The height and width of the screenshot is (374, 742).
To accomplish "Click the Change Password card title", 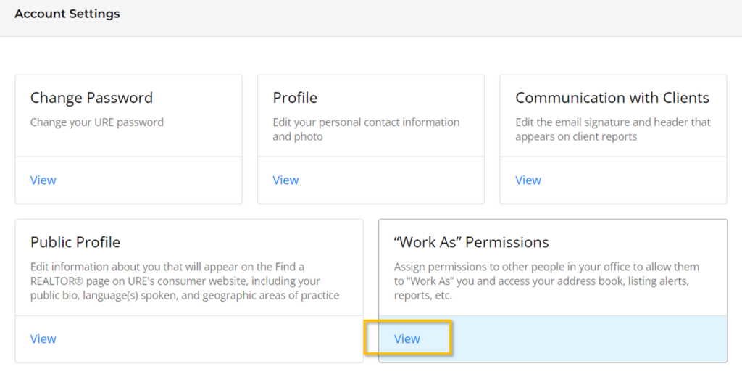I will pyautogui.click(x=91, y=98).
